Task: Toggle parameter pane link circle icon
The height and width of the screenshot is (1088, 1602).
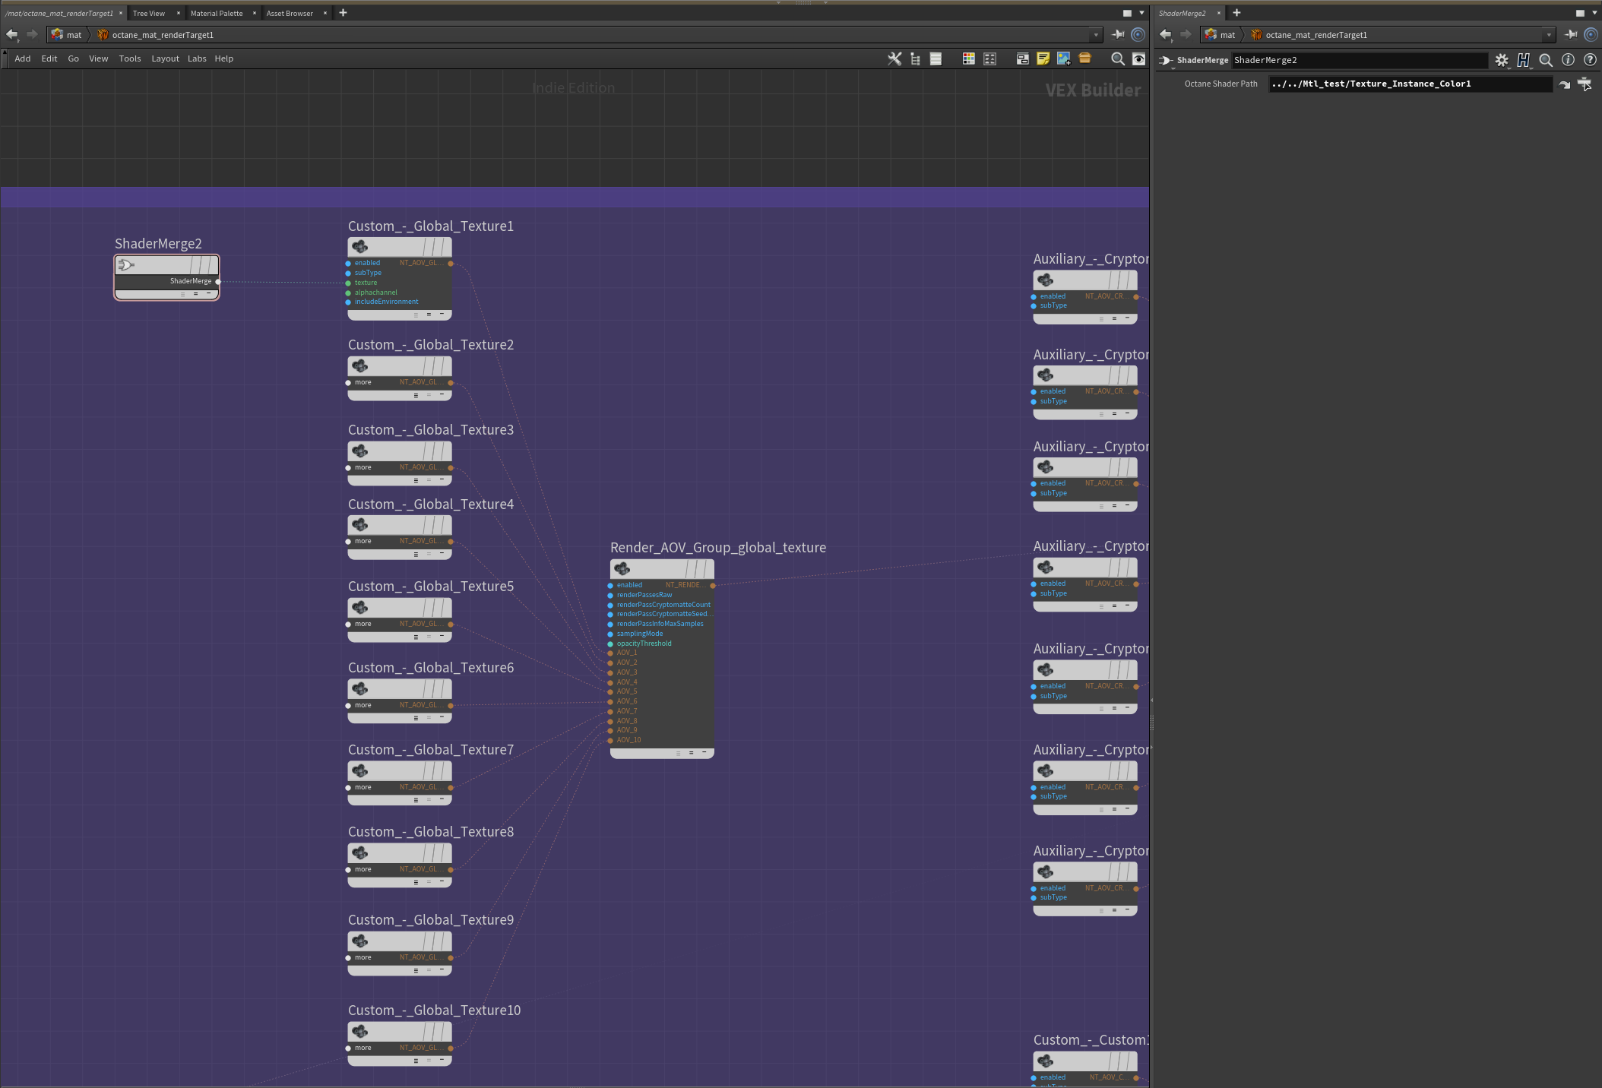Action: tap(1591, 34)
